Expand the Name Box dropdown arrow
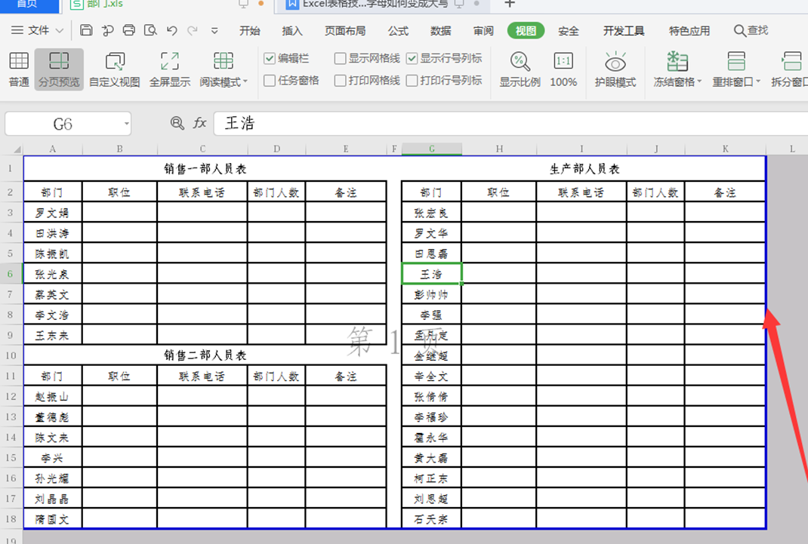Viewport: 808px width, 544px height. (x=126, y=124)
